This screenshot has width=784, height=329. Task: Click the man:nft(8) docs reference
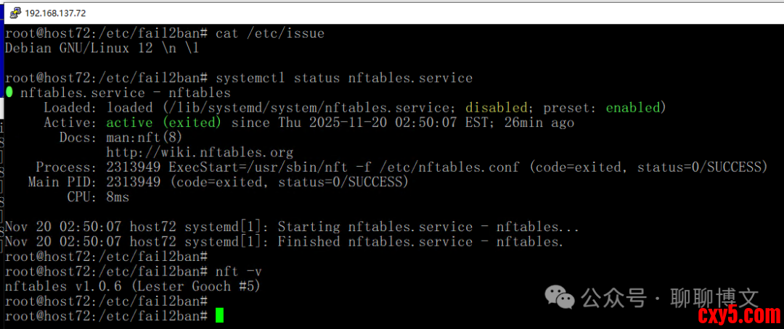click(144, 137)
